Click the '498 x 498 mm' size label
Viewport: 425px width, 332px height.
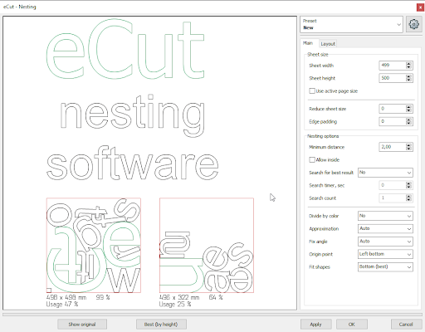click(66, 297)
